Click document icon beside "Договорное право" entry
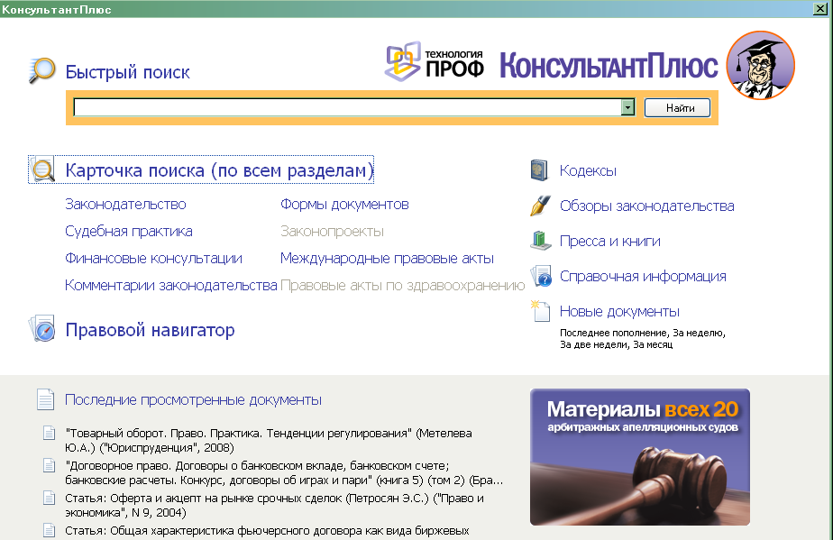 coord(49,465)
